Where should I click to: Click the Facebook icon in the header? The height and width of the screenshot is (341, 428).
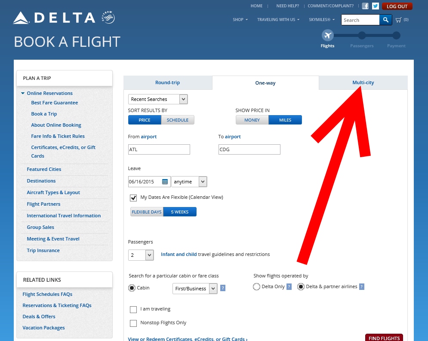click(365, 6)
